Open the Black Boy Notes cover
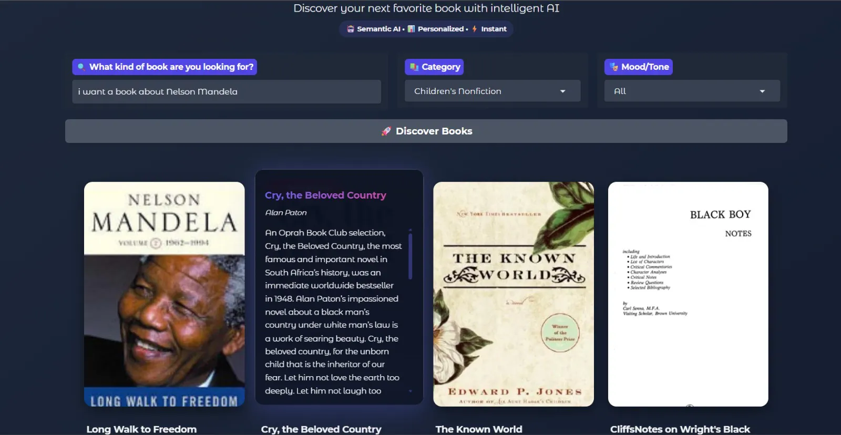Image resolution: width=841 pixels, height=435 pixels. click(x=688, y=294)
